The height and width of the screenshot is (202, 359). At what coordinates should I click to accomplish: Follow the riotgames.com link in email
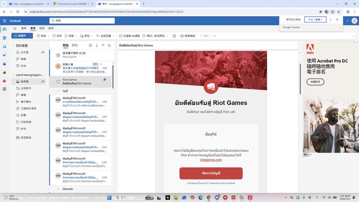point(211,160)
